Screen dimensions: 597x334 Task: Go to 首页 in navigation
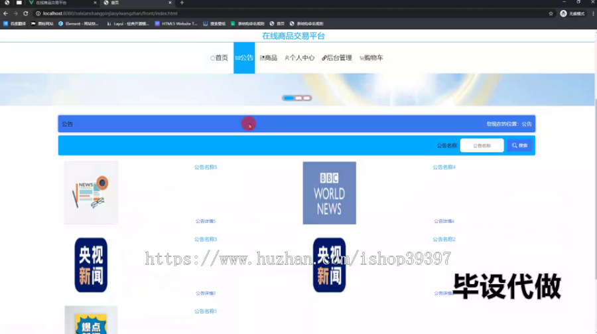tap(220, 58)
